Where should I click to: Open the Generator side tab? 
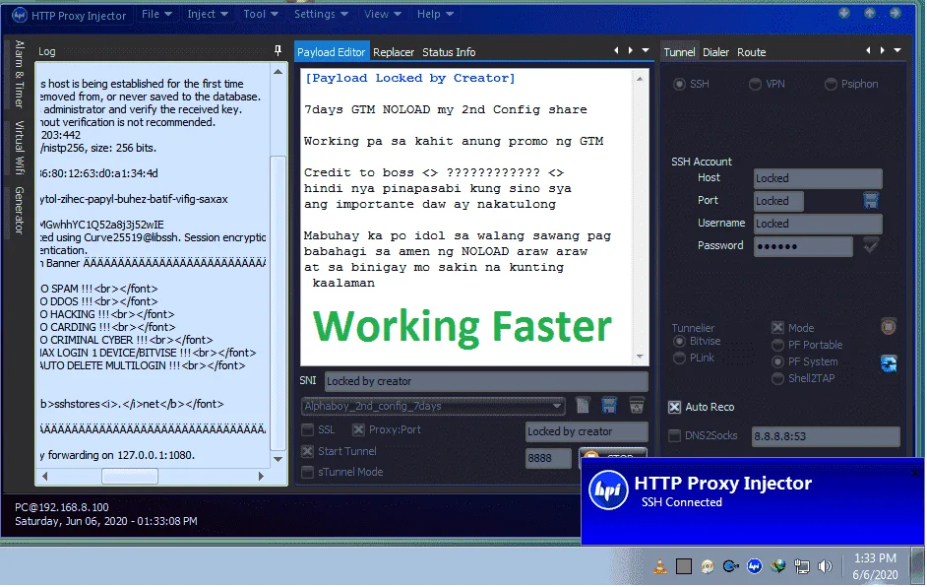click(x=19, y=211)
